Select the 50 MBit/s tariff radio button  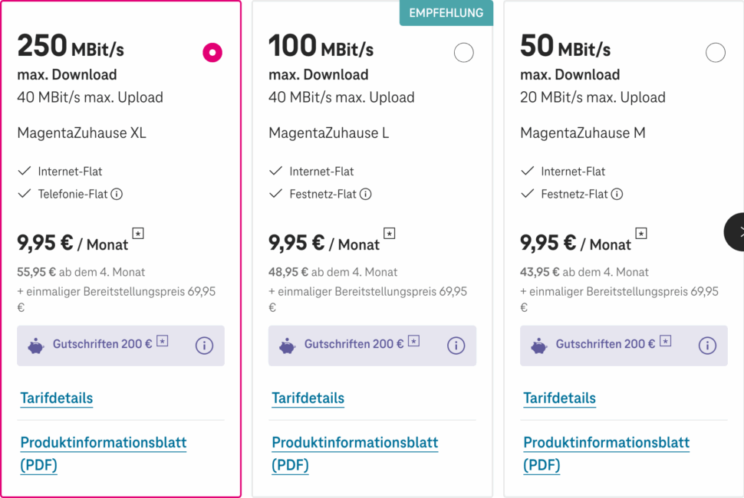point(715,52)
